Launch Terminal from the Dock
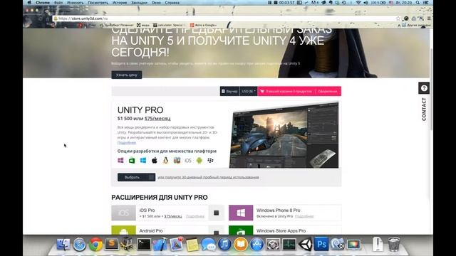 (144, 245)
